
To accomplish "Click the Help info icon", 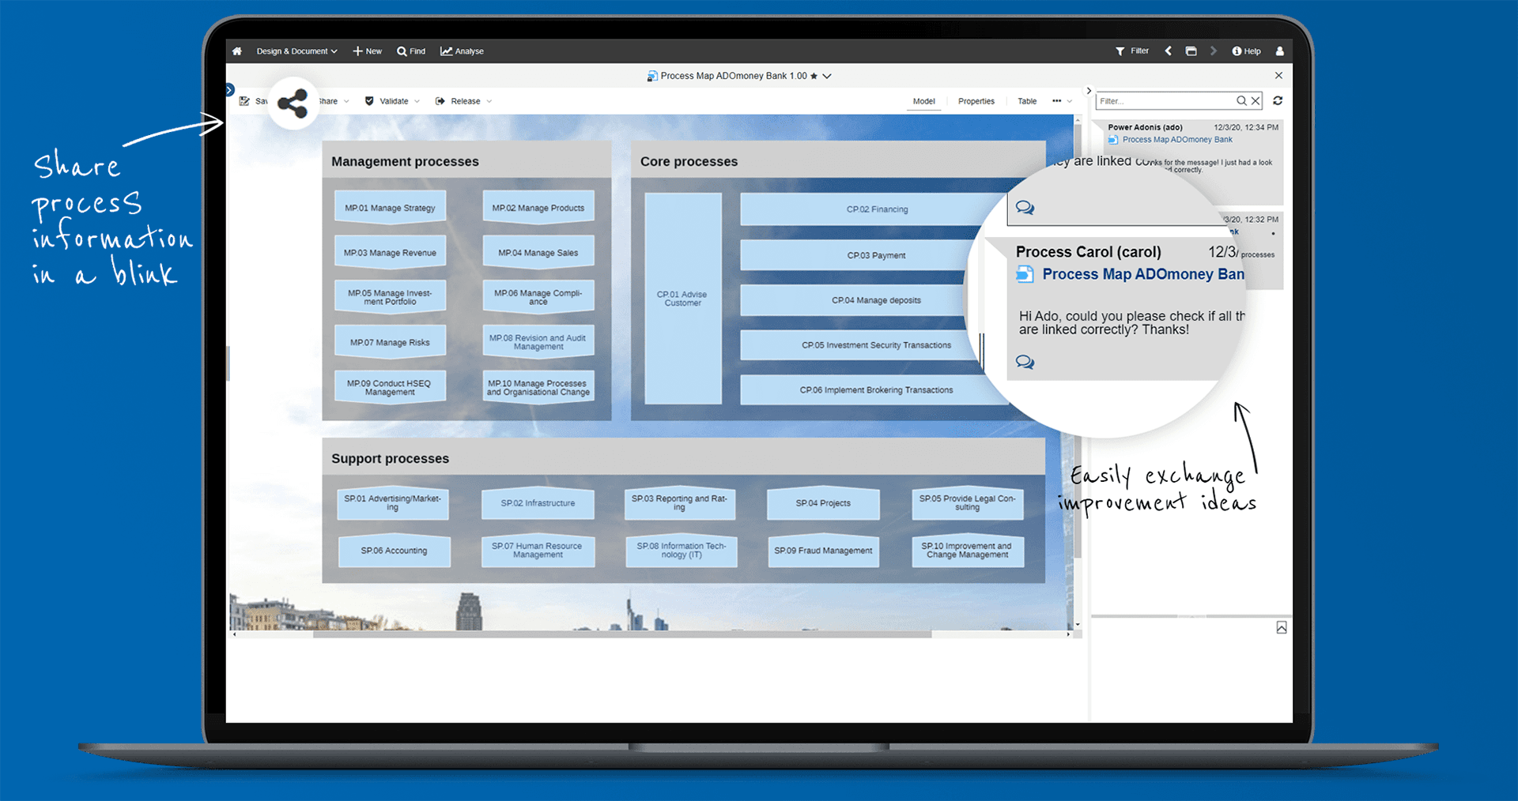I will pos(1237,51).
